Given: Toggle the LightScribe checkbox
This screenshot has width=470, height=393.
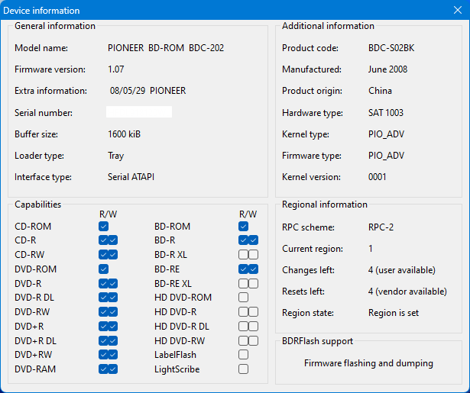Looking at the screenshot, I should (243, 369).
